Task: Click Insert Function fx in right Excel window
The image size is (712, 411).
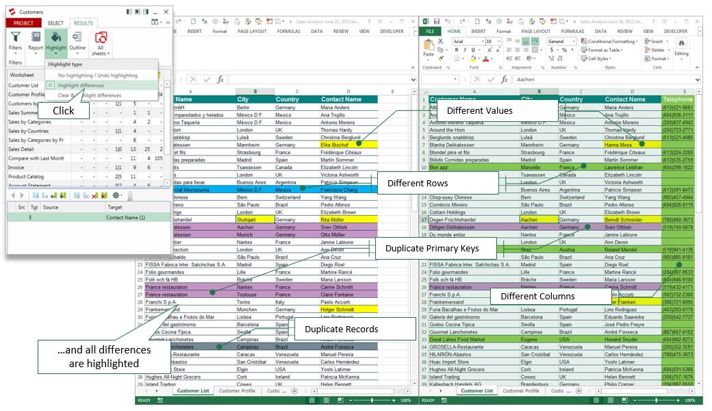Action: click(504, 79)
